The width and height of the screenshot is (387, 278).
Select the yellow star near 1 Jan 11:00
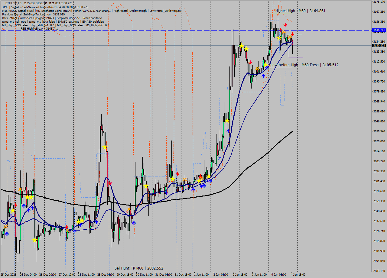[x=199, y=181]
